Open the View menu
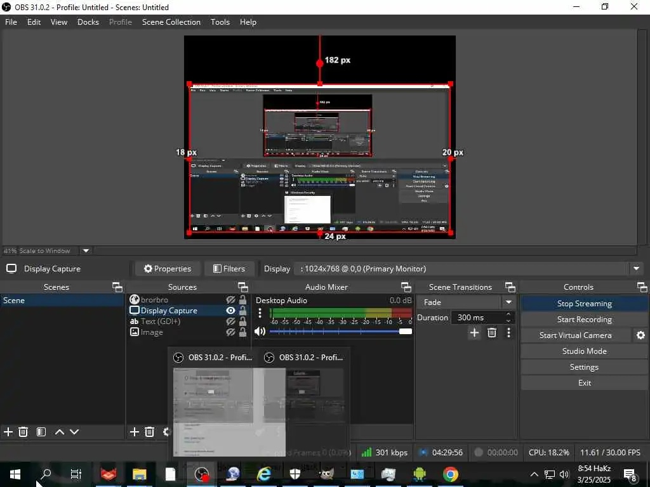Screen dimensions: 650x487 [59, 22]
